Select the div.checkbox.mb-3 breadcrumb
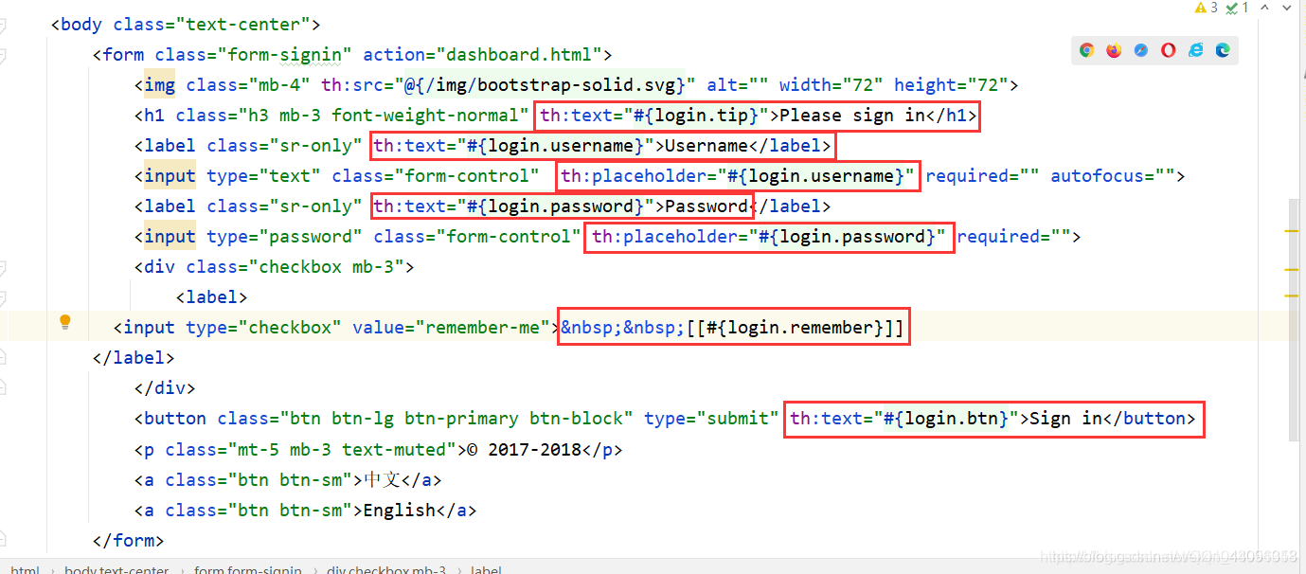Screen dimensions: 1306x574 [x=385, y=569]
